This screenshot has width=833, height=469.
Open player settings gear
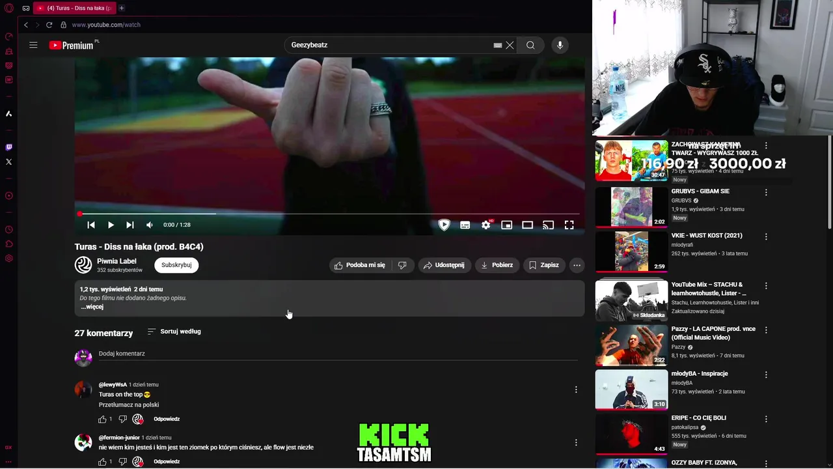[x=486, y=225]
